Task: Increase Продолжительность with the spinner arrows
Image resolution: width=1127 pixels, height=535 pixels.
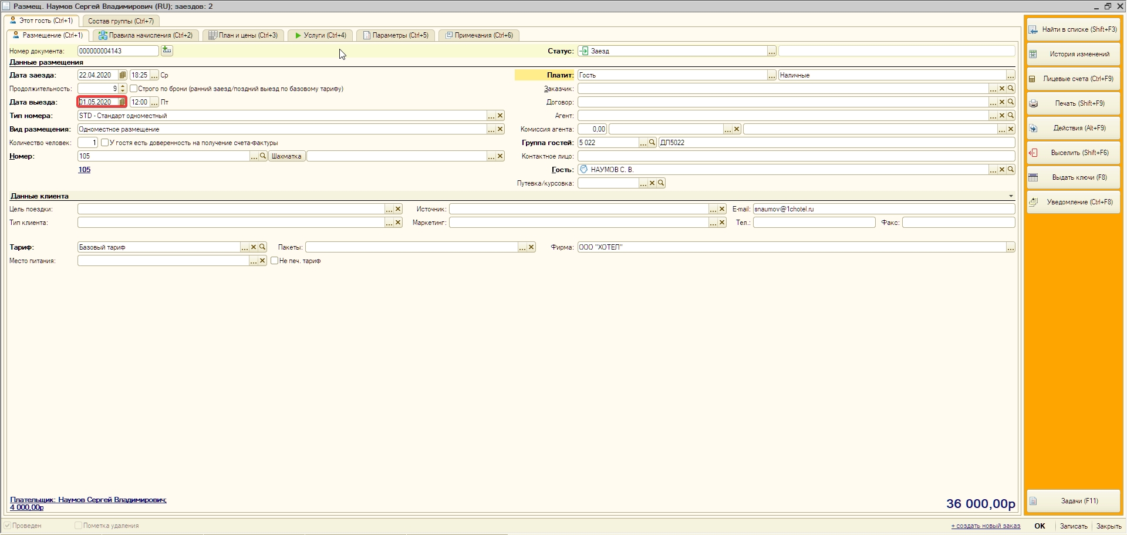Action: point(123,86)
